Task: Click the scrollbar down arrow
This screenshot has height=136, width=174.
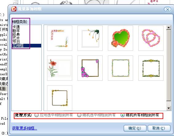Action: click(169, 108)
